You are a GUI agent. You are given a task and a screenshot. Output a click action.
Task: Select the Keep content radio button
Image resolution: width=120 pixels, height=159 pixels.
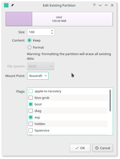pyautogui.click(x=29, y=40)
